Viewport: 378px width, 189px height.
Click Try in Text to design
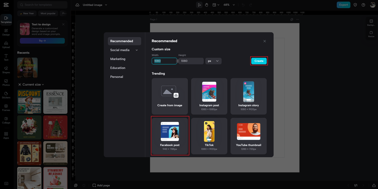point(42,41)
